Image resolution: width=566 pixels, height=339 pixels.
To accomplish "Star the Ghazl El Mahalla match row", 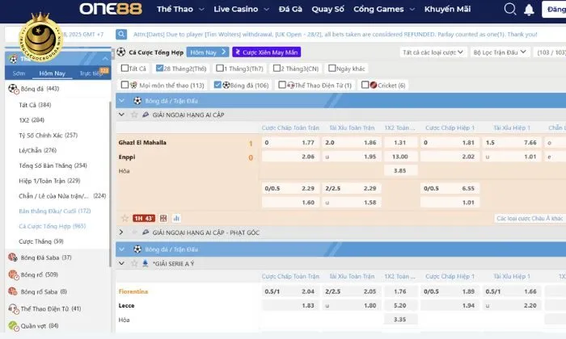I will [125, 218].
